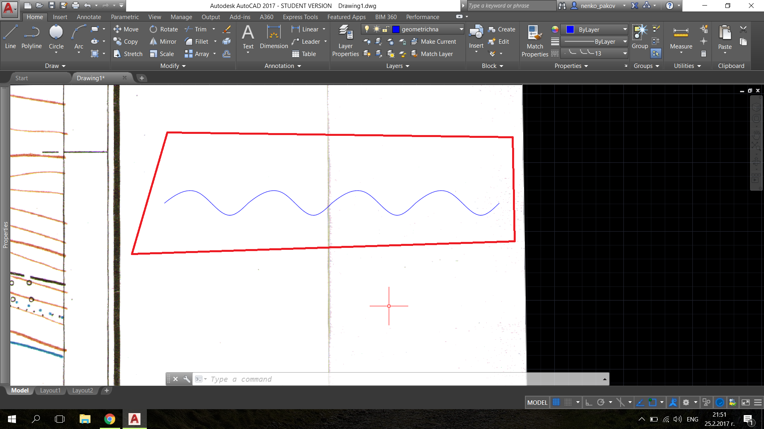Click the Group objects tool

point(640,37)
